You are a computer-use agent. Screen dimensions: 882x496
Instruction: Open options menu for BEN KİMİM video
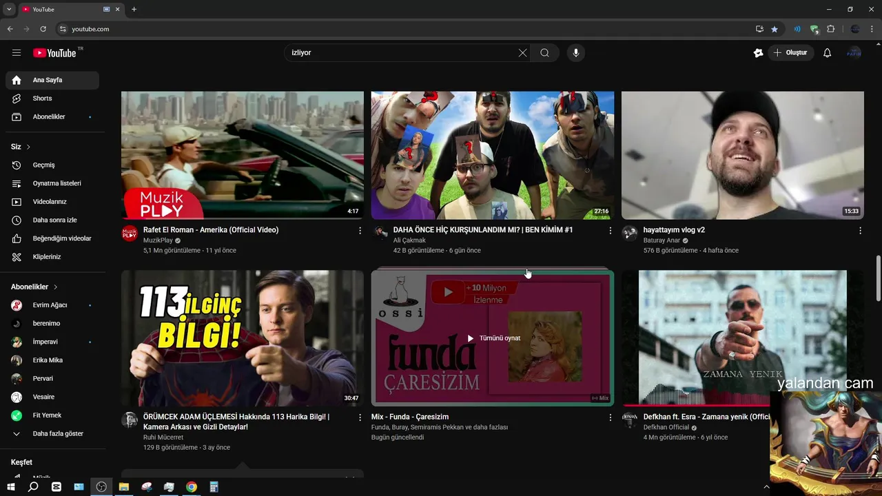(x=610, y=231)
